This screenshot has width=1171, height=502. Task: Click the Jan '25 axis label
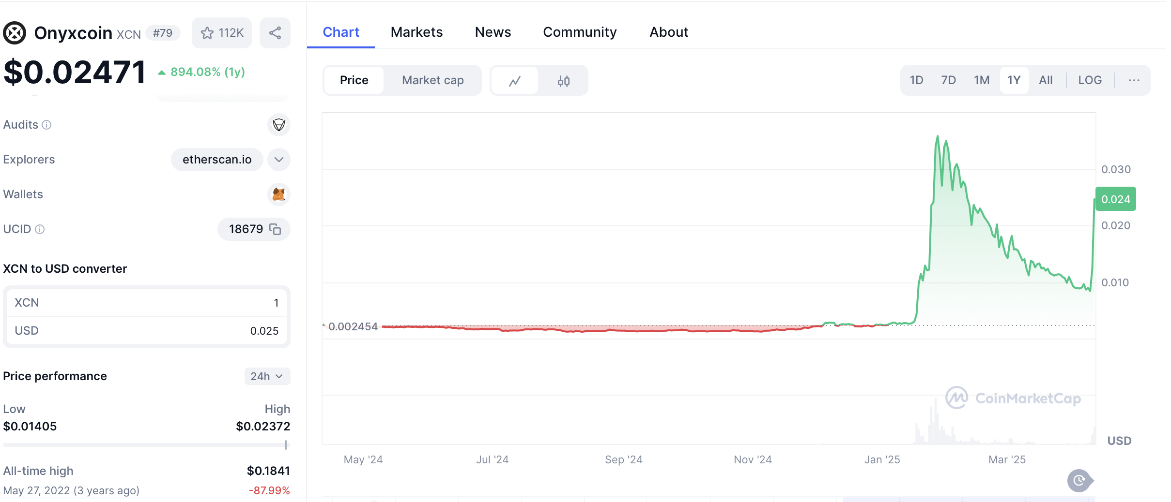pos(882,459)
